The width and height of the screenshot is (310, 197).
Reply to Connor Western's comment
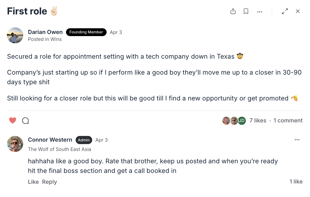tap(49, 182)
